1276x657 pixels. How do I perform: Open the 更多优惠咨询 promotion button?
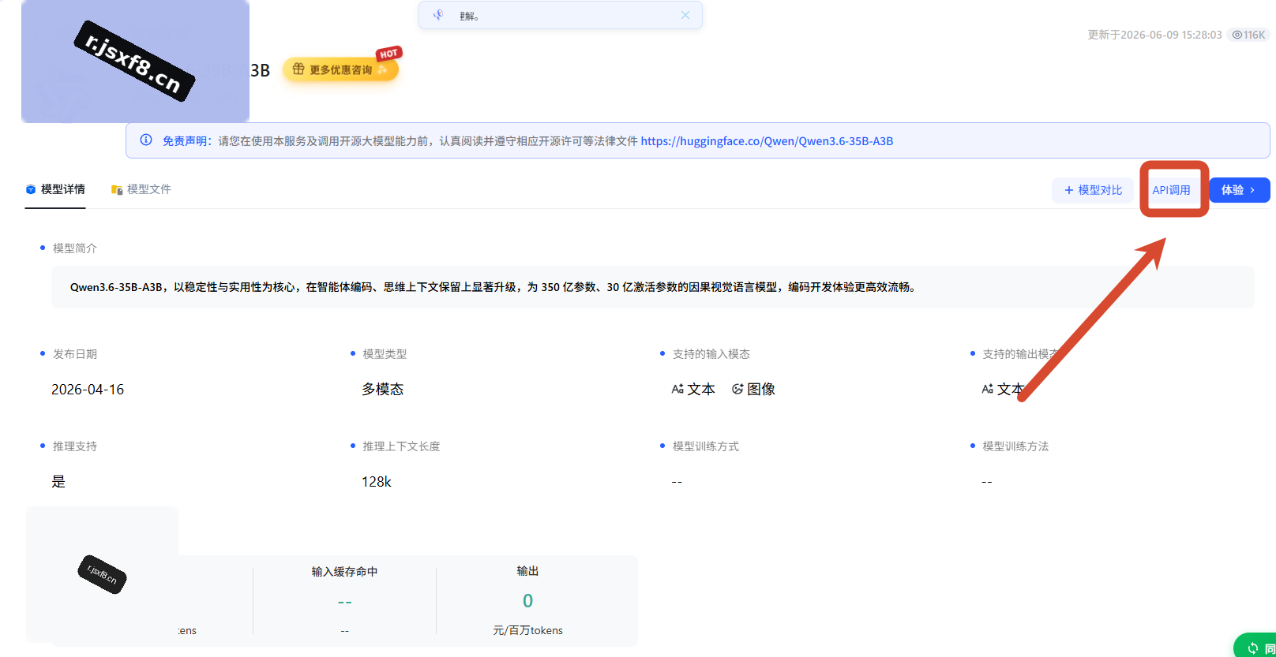(340, 69)
